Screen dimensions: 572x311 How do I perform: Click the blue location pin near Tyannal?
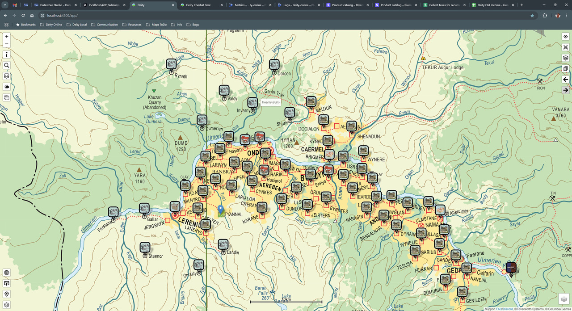[221, 210]
